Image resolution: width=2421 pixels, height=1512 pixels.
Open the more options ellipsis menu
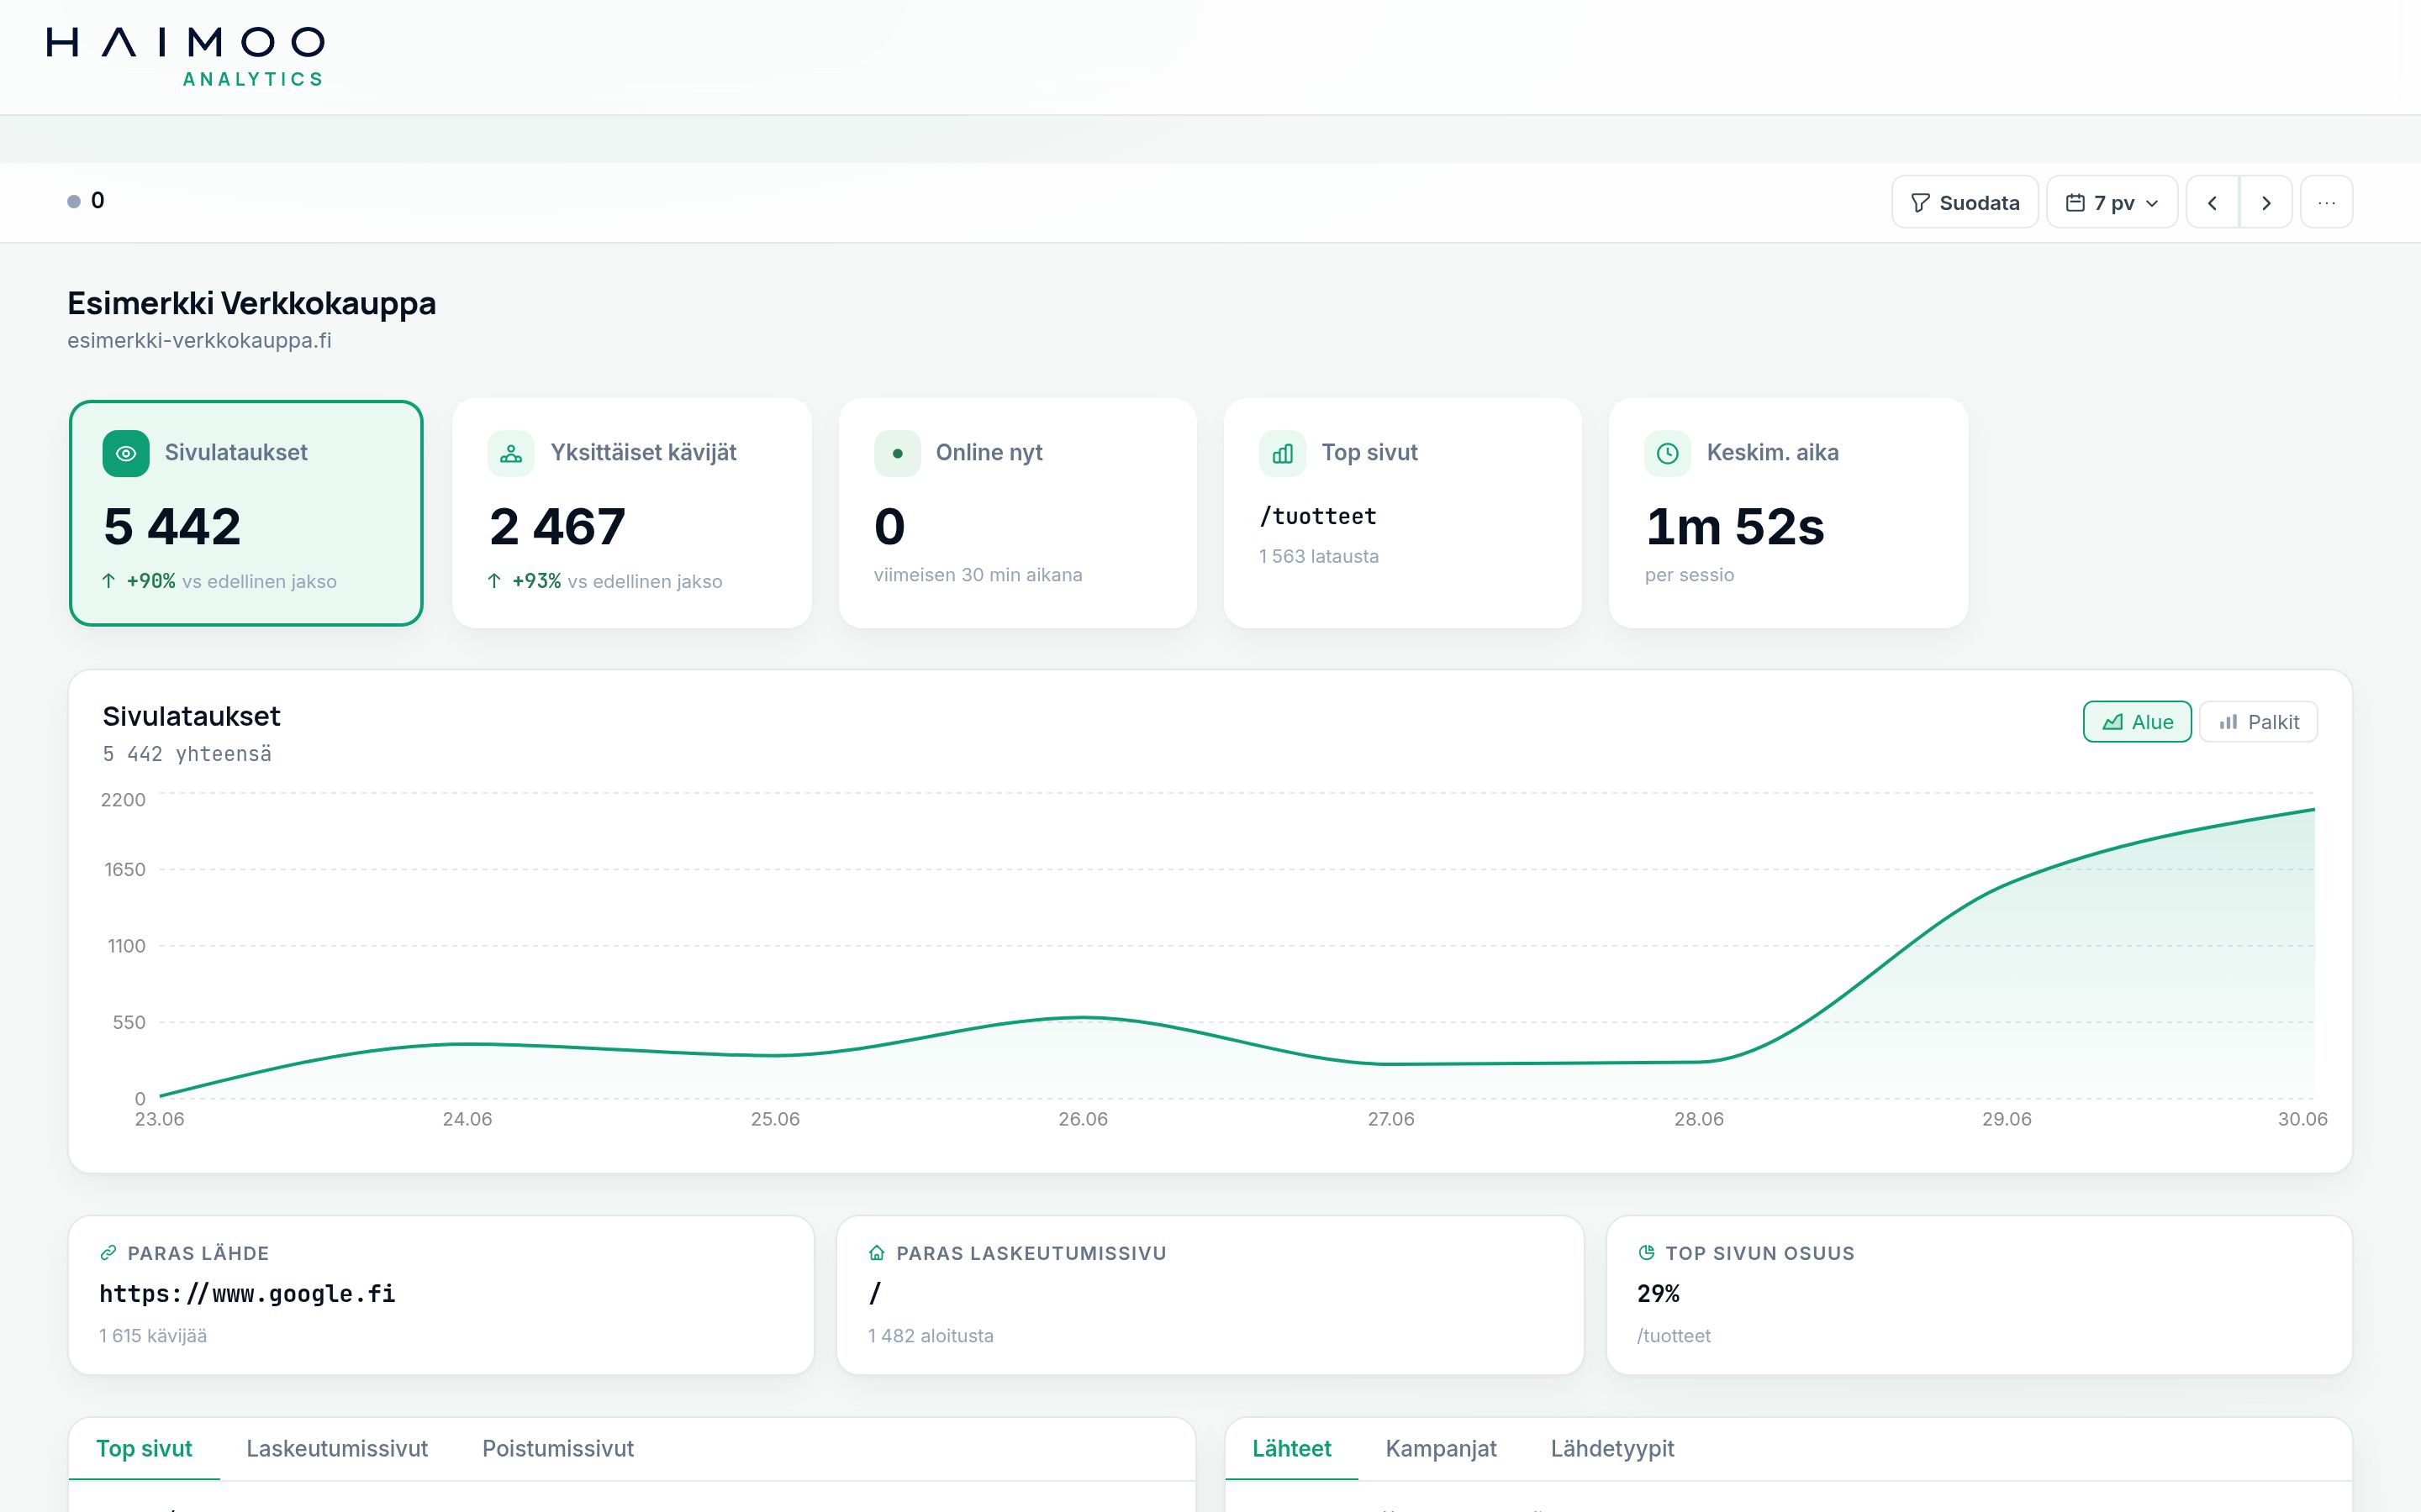coord(2327,202)
